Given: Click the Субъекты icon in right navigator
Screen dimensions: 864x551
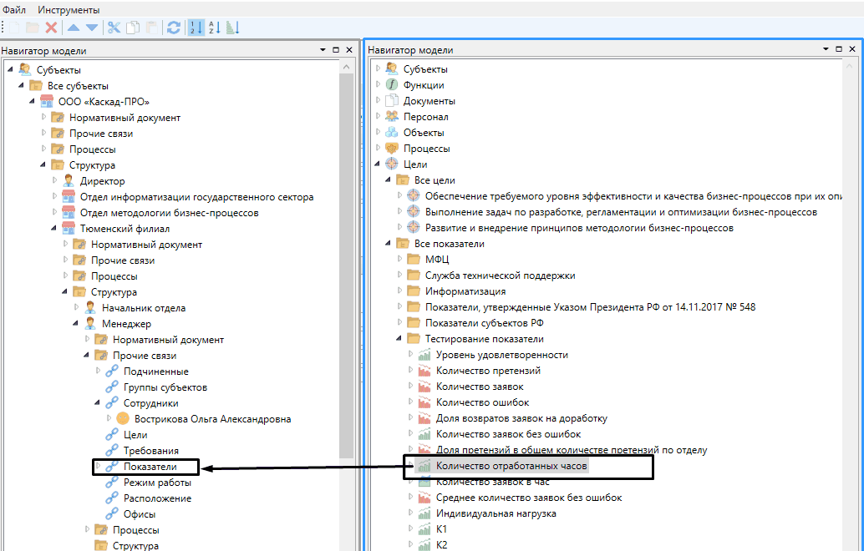Looking at the screenshot, I should 392,68.
